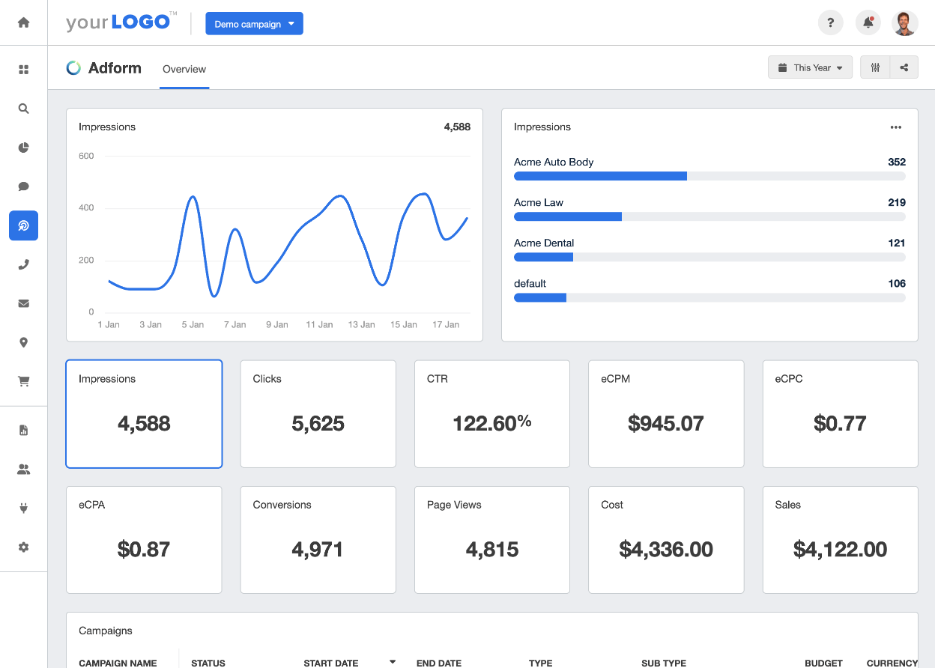
Task: Select the Impressions metric card
Action: tap(144, 414)
